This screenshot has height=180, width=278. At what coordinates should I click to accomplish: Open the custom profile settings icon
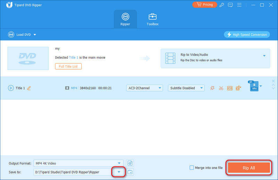click(130, 163)
